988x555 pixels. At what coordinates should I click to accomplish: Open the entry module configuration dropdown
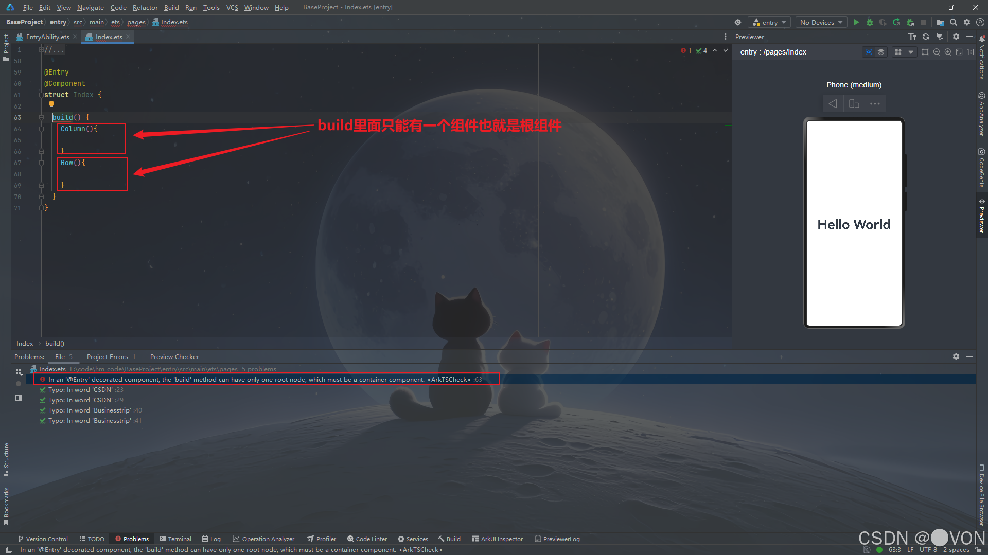[x=769, y=22]
